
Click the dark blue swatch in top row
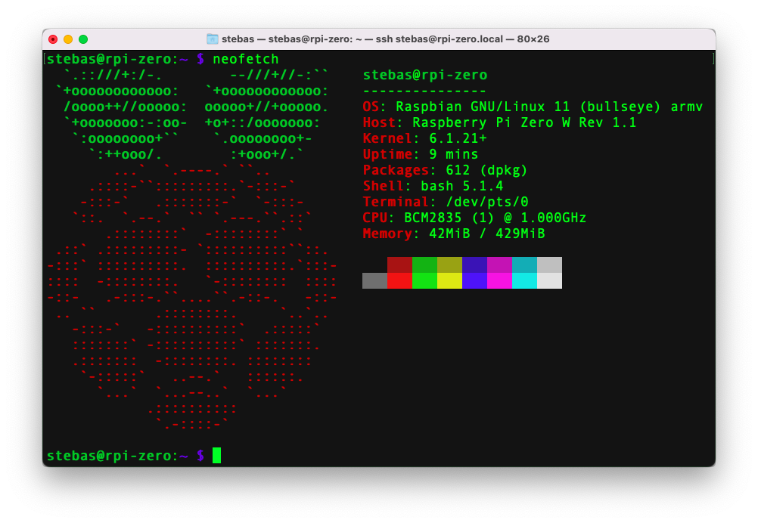click(x=475, y=265)
